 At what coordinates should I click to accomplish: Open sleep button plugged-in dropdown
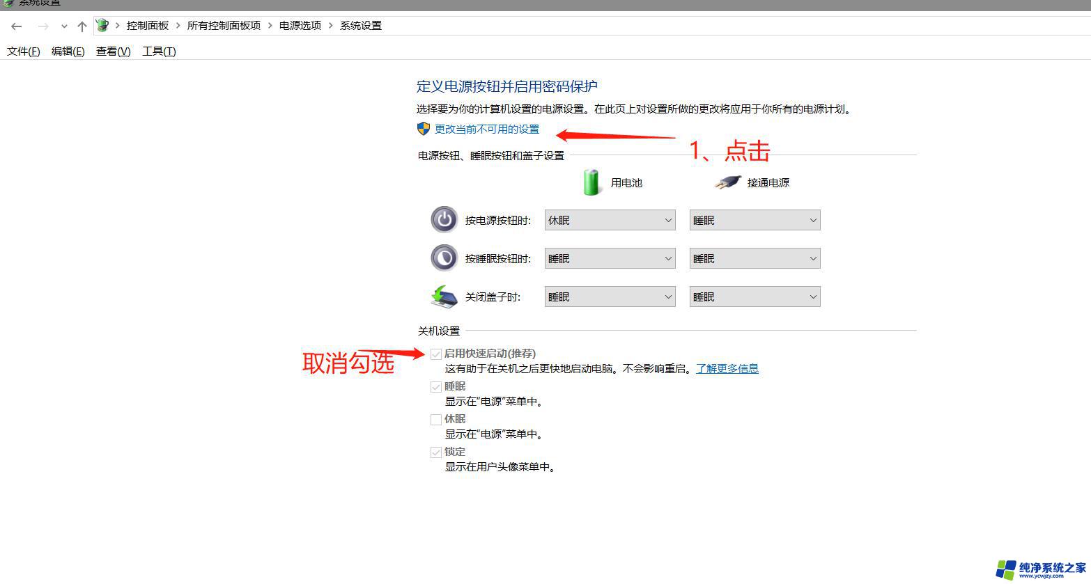(755, 258)
